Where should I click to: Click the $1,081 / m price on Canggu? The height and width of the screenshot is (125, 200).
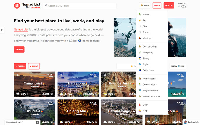point(47,94)
